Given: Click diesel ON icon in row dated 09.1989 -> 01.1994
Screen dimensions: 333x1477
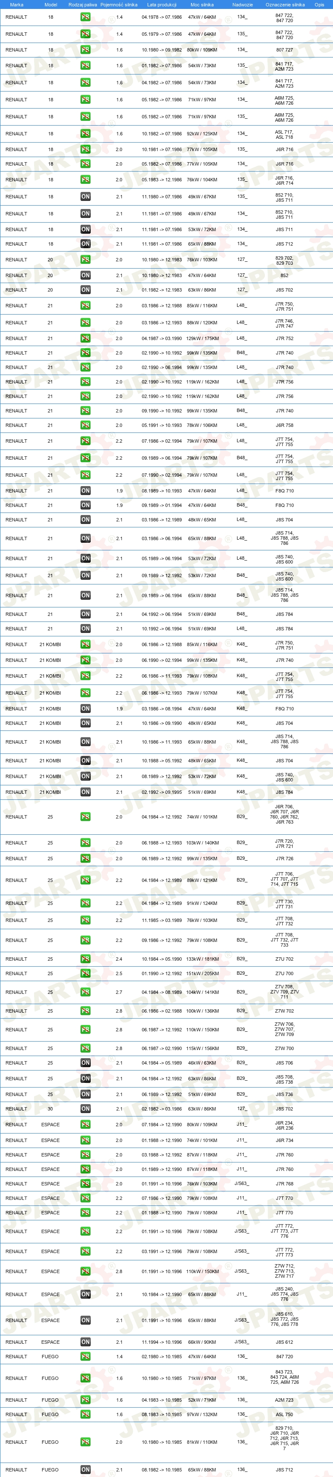Looking at the screenshot, I should coord(86,505).
